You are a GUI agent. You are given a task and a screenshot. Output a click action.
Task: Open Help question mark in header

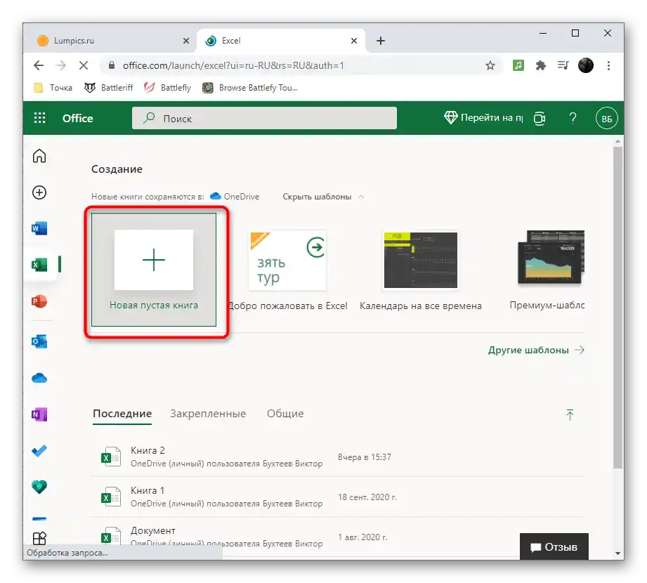[573, 119]
